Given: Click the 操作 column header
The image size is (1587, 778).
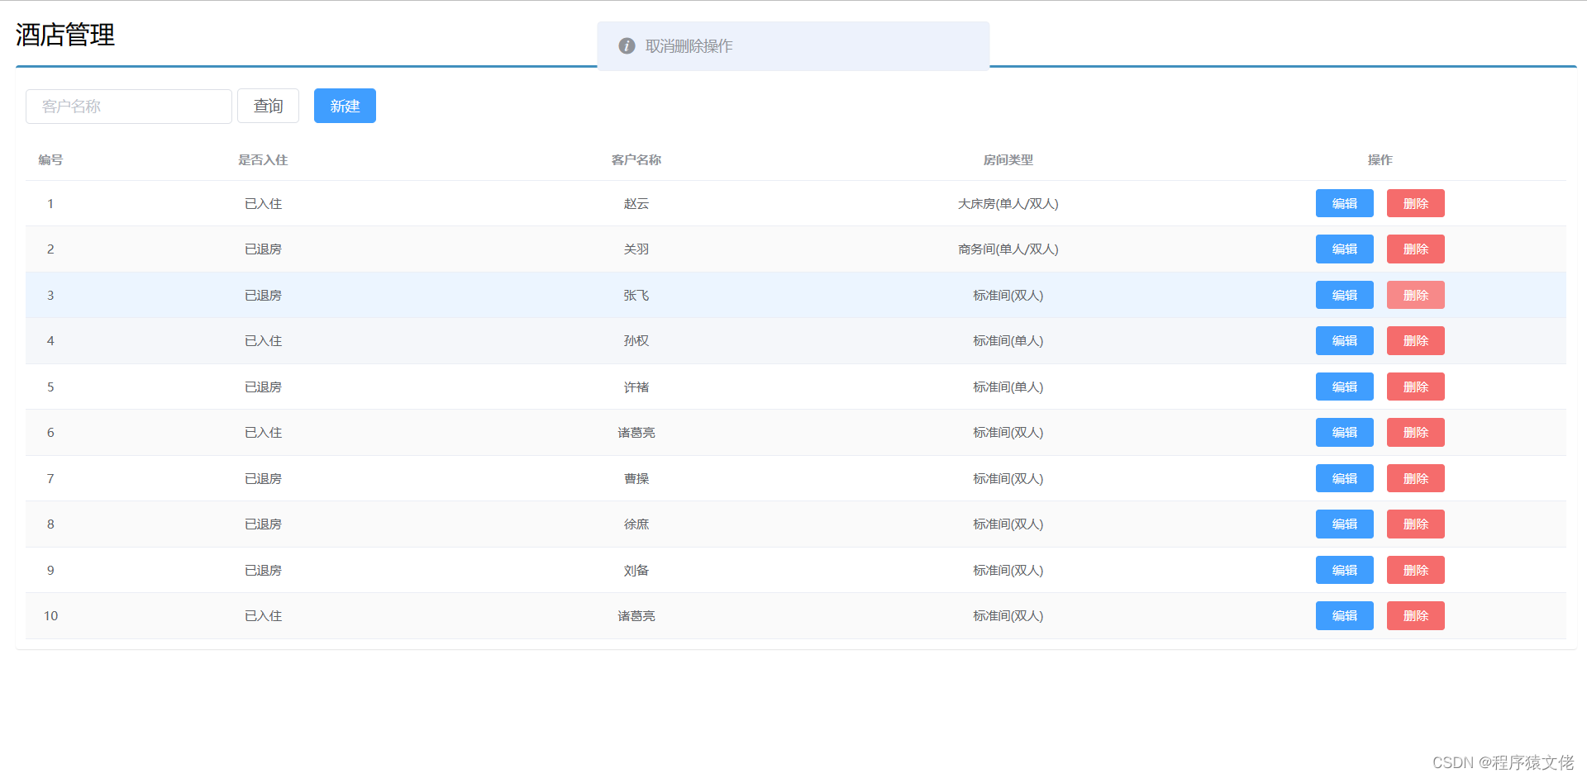Looking at the screenshot, I should point(1380,160).
